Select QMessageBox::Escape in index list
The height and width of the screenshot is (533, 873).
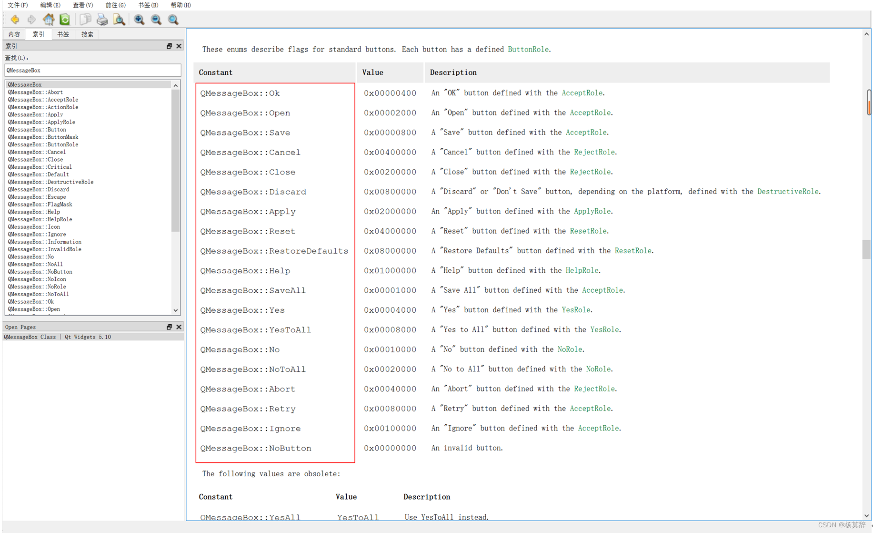(37, 197)
